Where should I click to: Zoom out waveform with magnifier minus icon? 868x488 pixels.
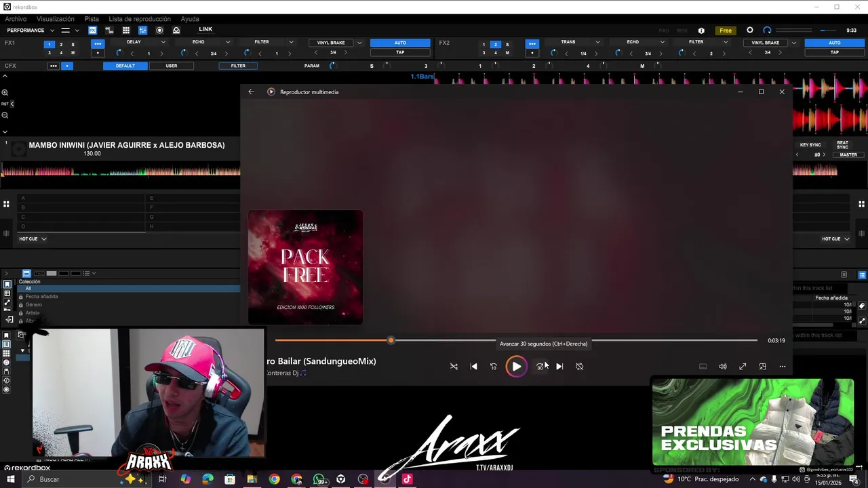[5, 115]
